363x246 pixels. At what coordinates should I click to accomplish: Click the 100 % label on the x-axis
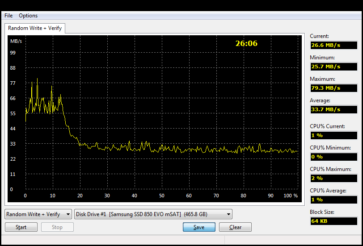click(x=291, y=196)
